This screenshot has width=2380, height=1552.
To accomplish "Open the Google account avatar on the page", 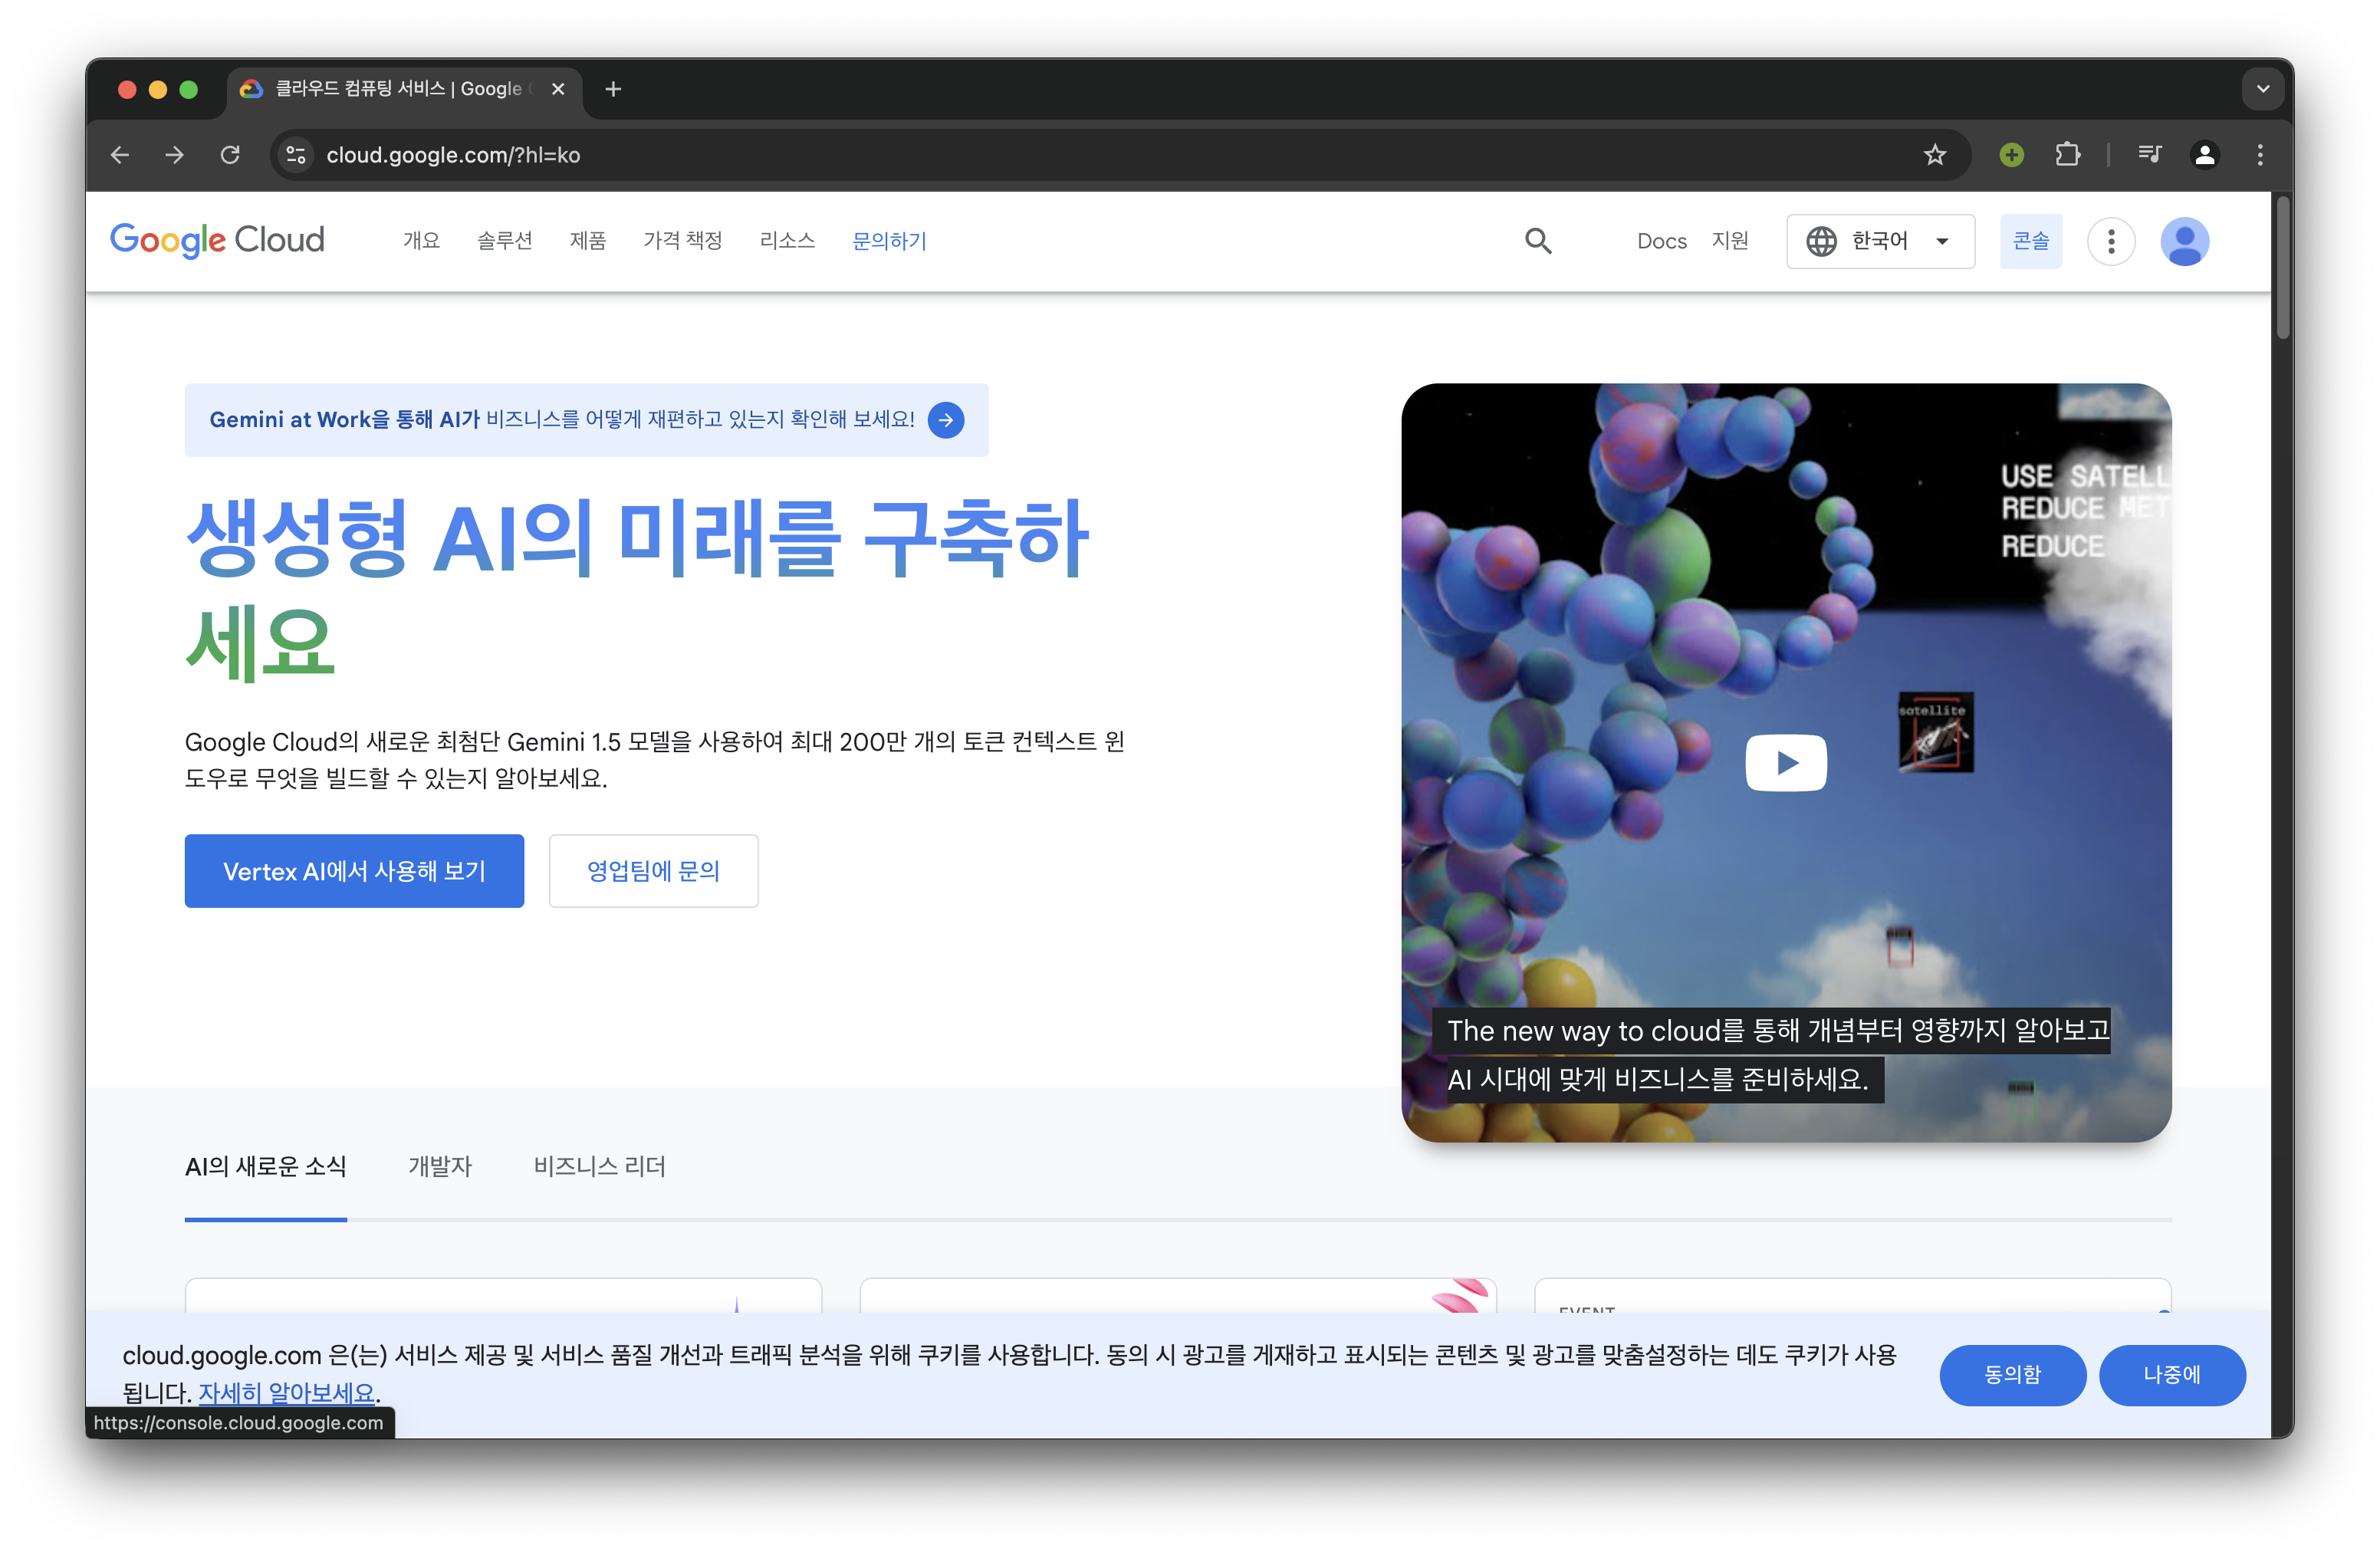I will (x=2184, y=241).
